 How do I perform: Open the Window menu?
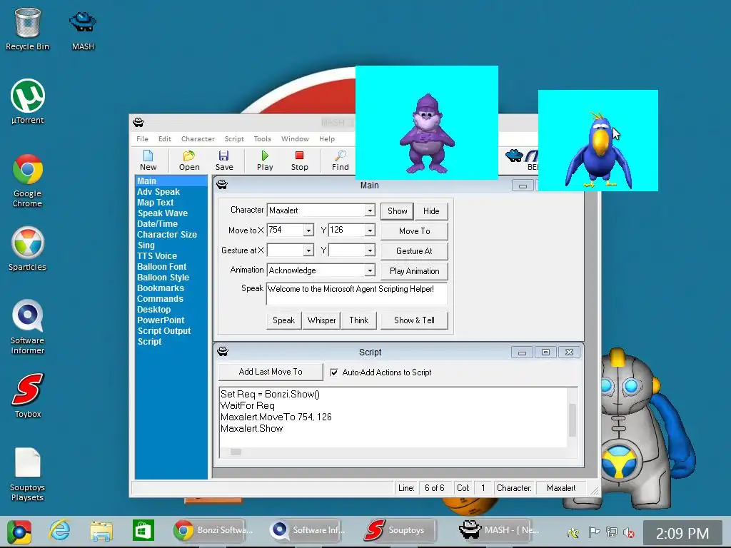[295, 139]
